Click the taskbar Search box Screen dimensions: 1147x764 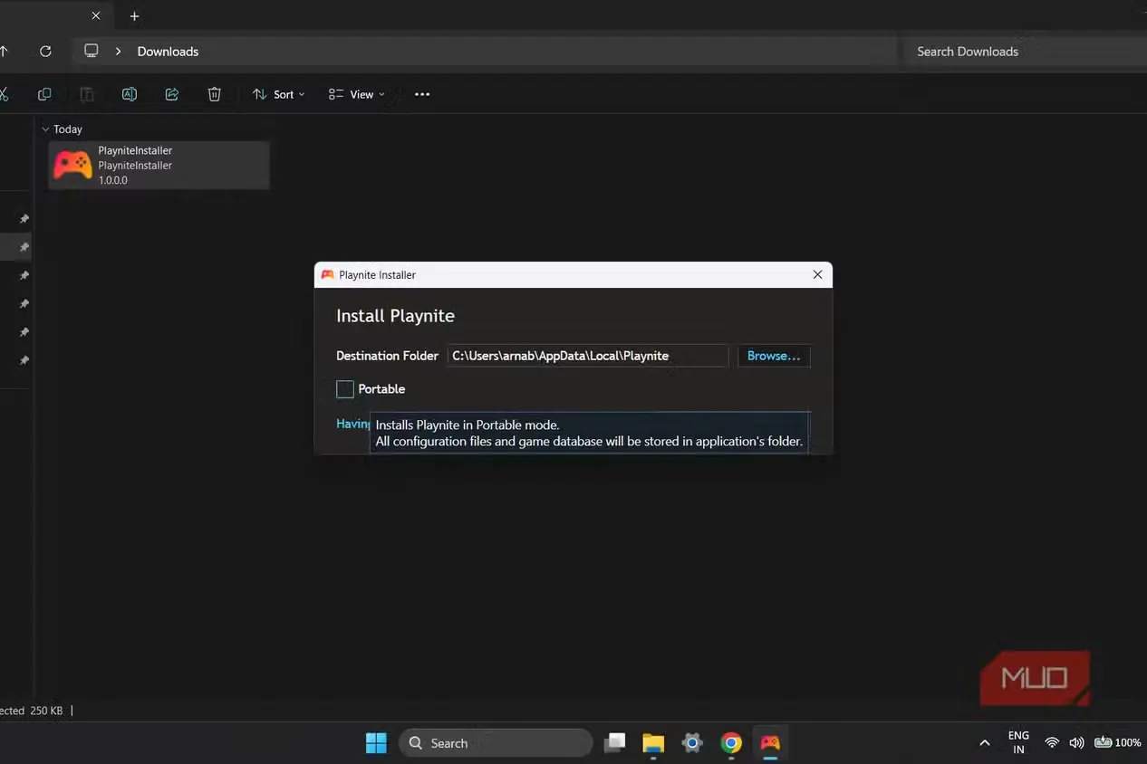[x=496, y=743]
